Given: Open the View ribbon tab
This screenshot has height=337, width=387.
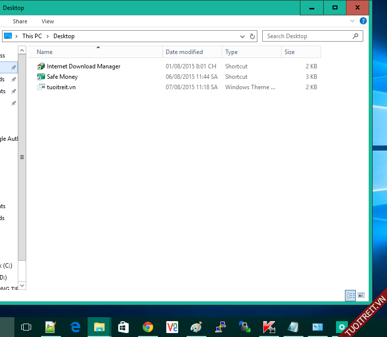Looking at the screenshot, I should pos(48,21).
